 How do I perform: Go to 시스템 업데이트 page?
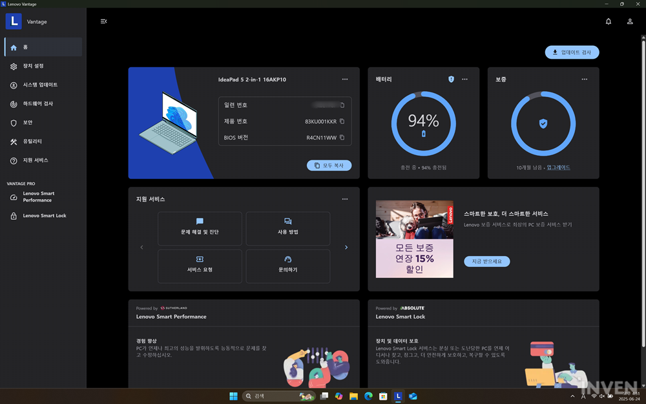pos(43,85)
